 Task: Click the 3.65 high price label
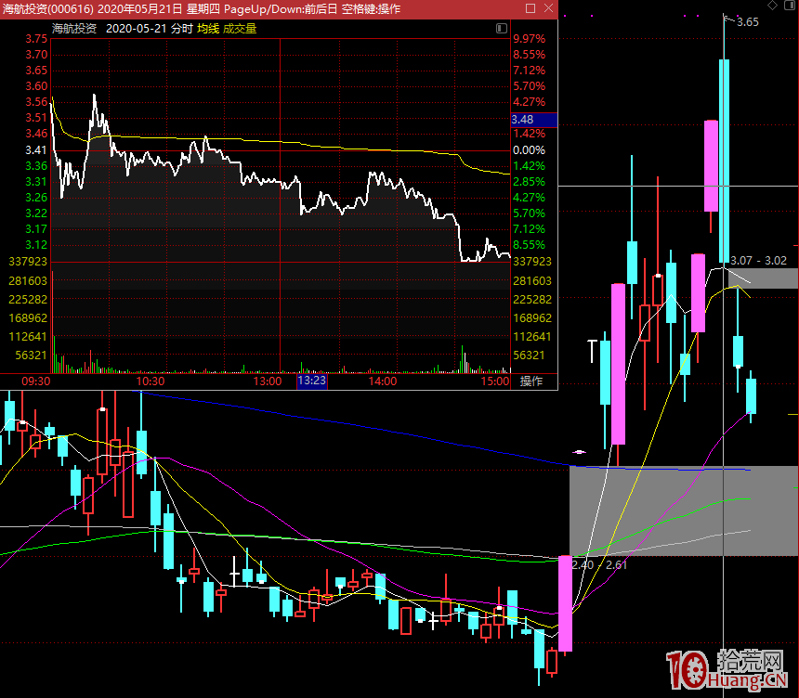click(x=748, y=22)
